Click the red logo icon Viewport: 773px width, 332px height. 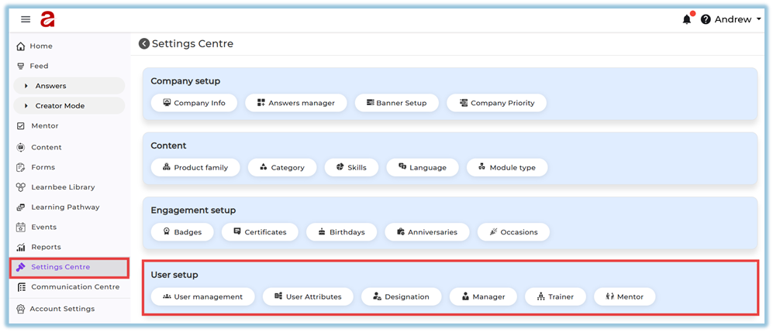click(48, 19)
